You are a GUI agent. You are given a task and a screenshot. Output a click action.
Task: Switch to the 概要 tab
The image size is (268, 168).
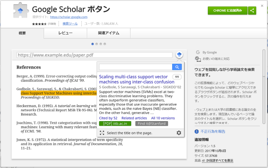pos(22,33)
